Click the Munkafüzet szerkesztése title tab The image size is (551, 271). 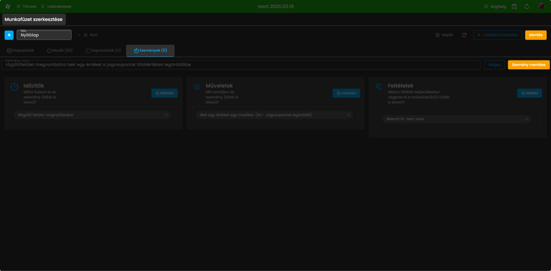tap(34, 19)
